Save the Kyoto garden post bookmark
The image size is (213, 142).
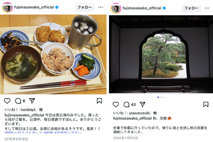click(x=206, y=104)
